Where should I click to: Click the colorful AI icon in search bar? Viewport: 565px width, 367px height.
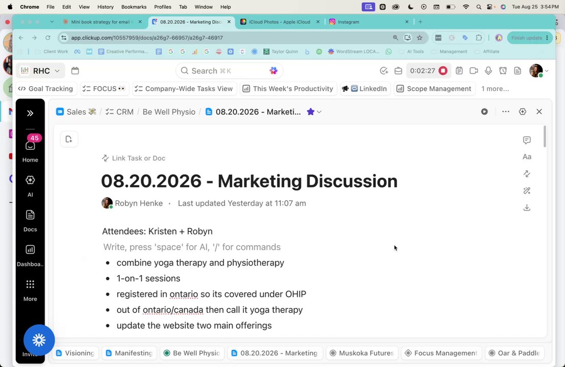click(x=273, y=70)
